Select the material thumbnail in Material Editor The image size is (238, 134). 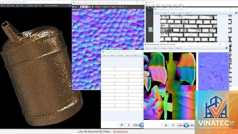(151, 29)
